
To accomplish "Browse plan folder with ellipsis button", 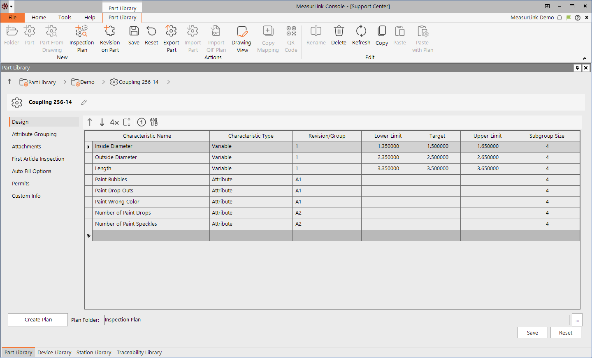I will [x=577, y=320].
